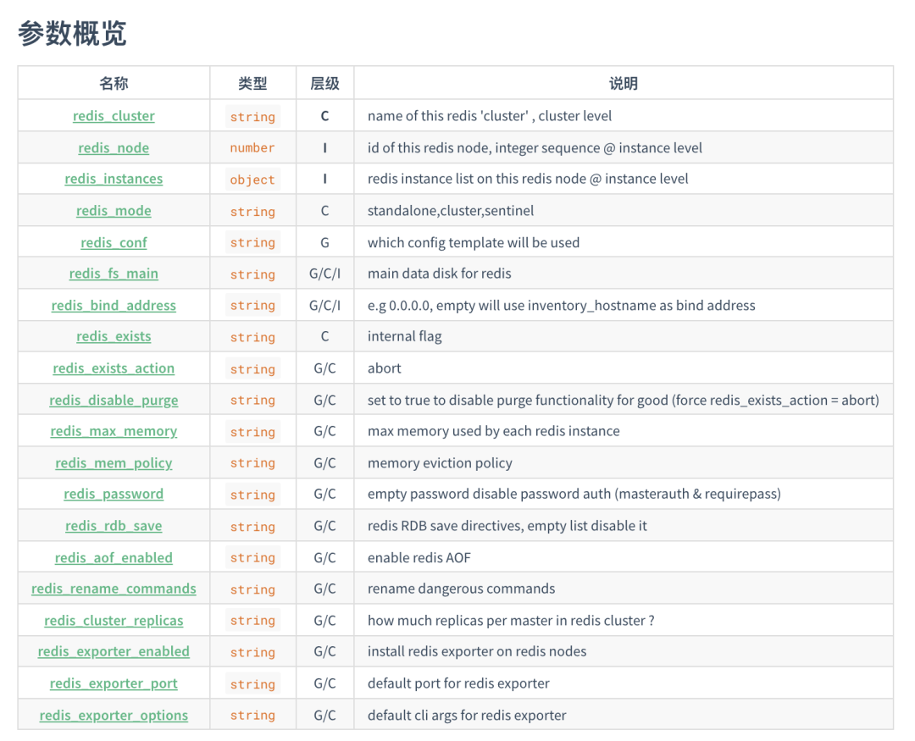
Task: Navigate to redis_rdb_save documentation
Action: pos(114,525)
